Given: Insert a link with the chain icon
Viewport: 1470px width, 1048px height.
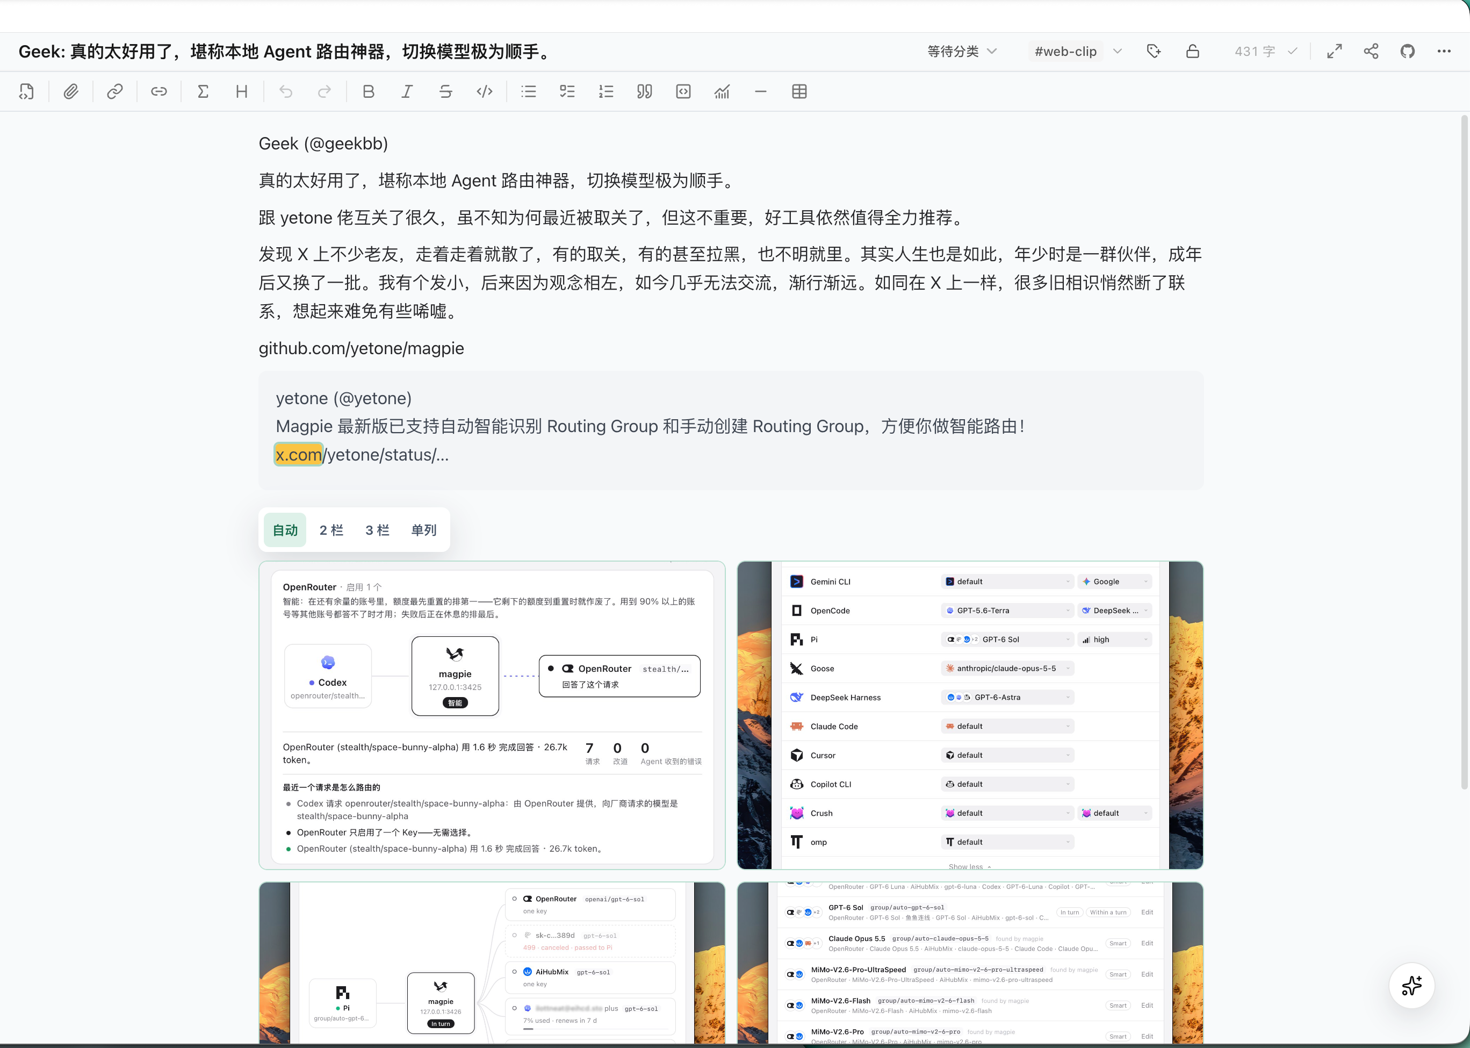Looking at the screenshot, I should click(115, 92).
